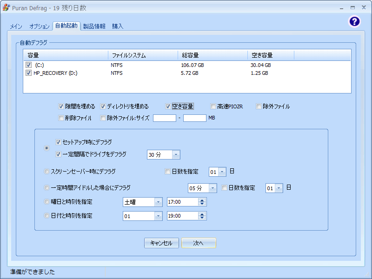Select the first radio button beside セットアップ時にデフラグ
Image resolution: width=372 pixels, height=279 pixels.
pyautogui.click(x=47, y=148)
